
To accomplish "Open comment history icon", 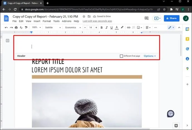I will click(x=146, y=18).
